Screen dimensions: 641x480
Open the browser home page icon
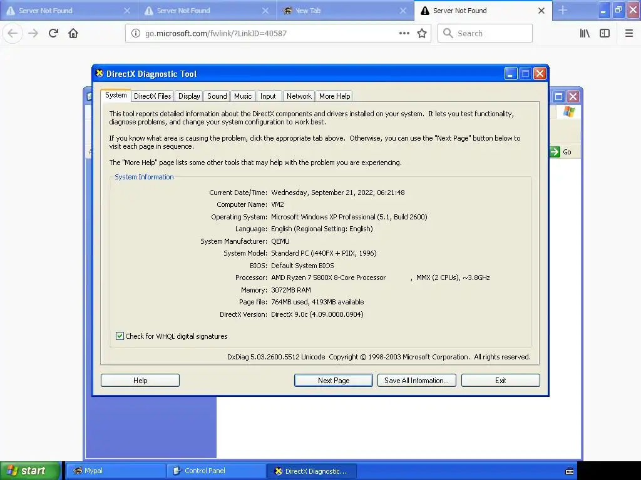[x=73, y=33]
